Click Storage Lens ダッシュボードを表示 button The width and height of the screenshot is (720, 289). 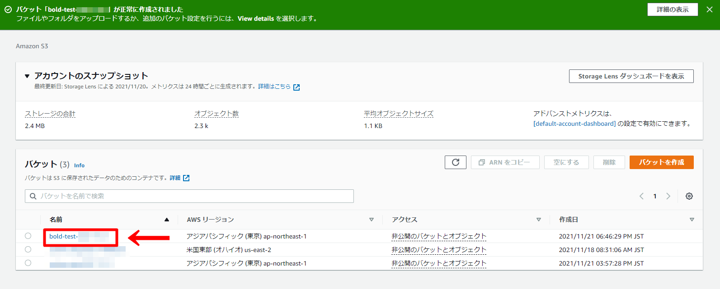[631, 76]
